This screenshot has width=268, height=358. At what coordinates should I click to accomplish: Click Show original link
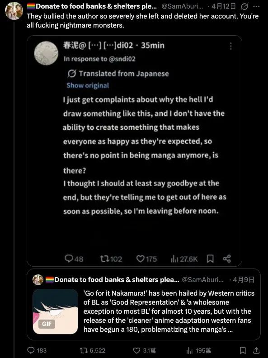pyautogui.click(x=88, y=85)
